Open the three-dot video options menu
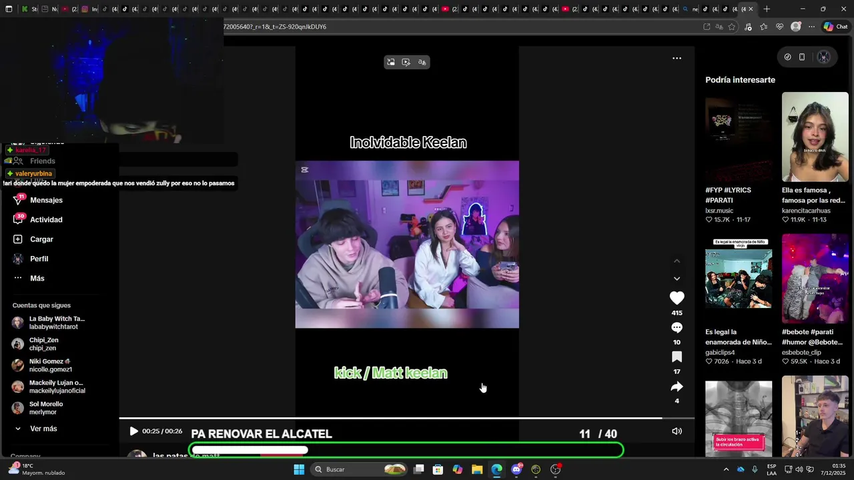The width and height of the screenshot is (854, 480). 677,58
